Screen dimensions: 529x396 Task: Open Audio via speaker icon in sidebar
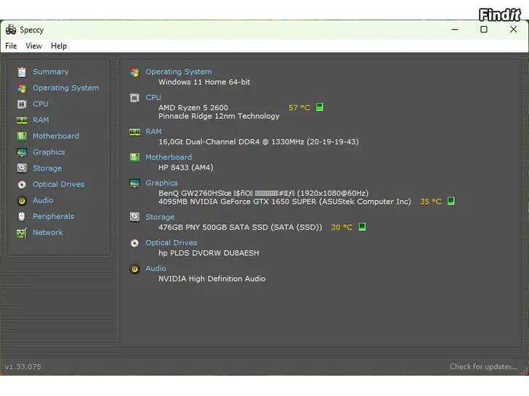[x=22, y=201]
